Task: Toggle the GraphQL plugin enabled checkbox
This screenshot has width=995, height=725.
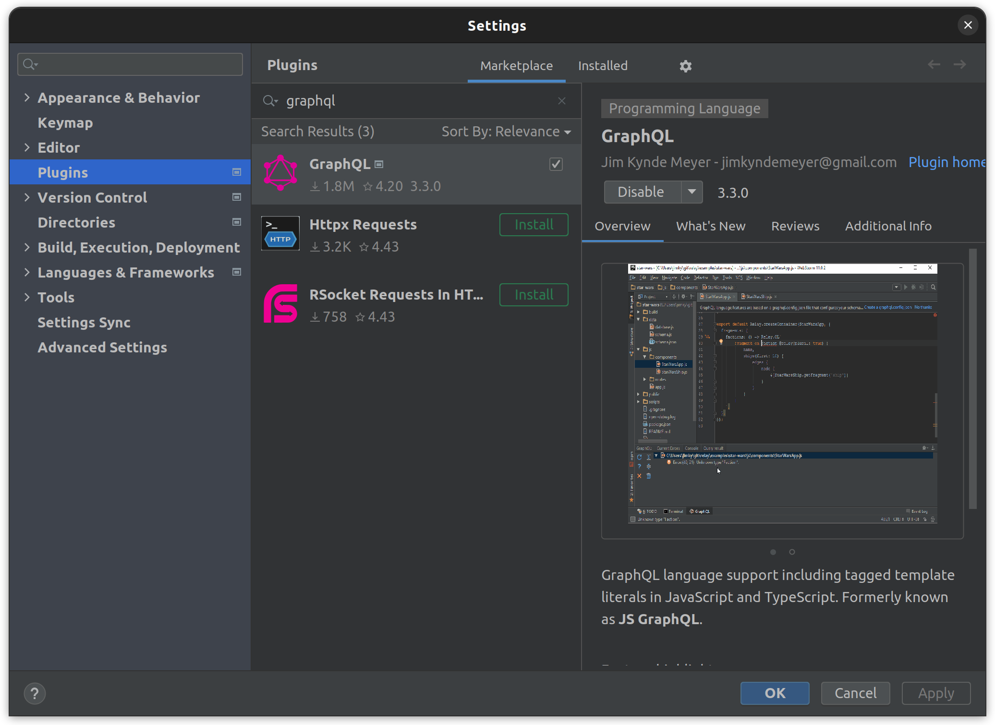Action: [556, 164]
